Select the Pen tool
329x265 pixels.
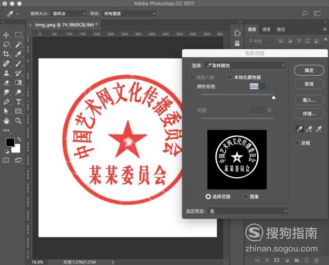pyautogui.click(x=6, y=102)
